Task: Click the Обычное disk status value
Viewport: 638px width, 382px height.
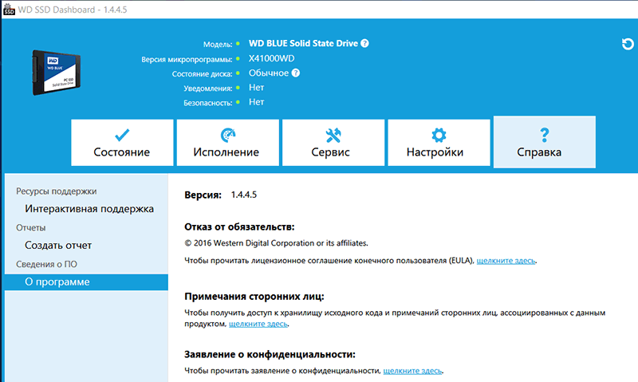Action: [269, 73]
